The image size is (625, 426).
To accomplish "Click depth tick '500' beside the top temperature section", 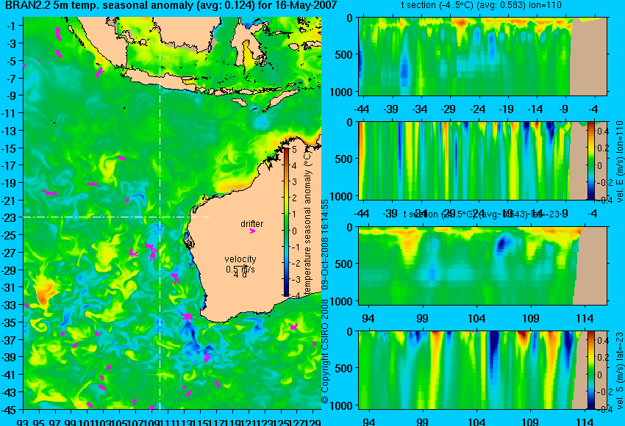I will coord(343,55).
